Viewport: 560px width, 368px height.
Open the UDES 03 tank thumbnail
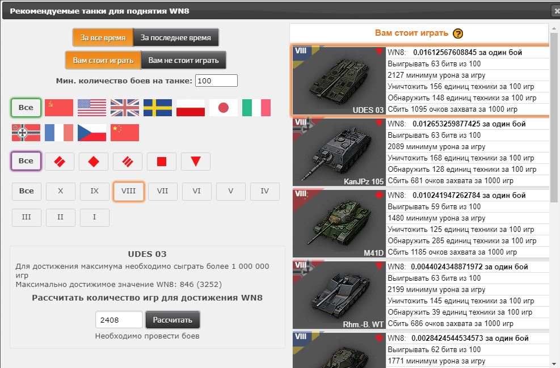click(339, 81)
